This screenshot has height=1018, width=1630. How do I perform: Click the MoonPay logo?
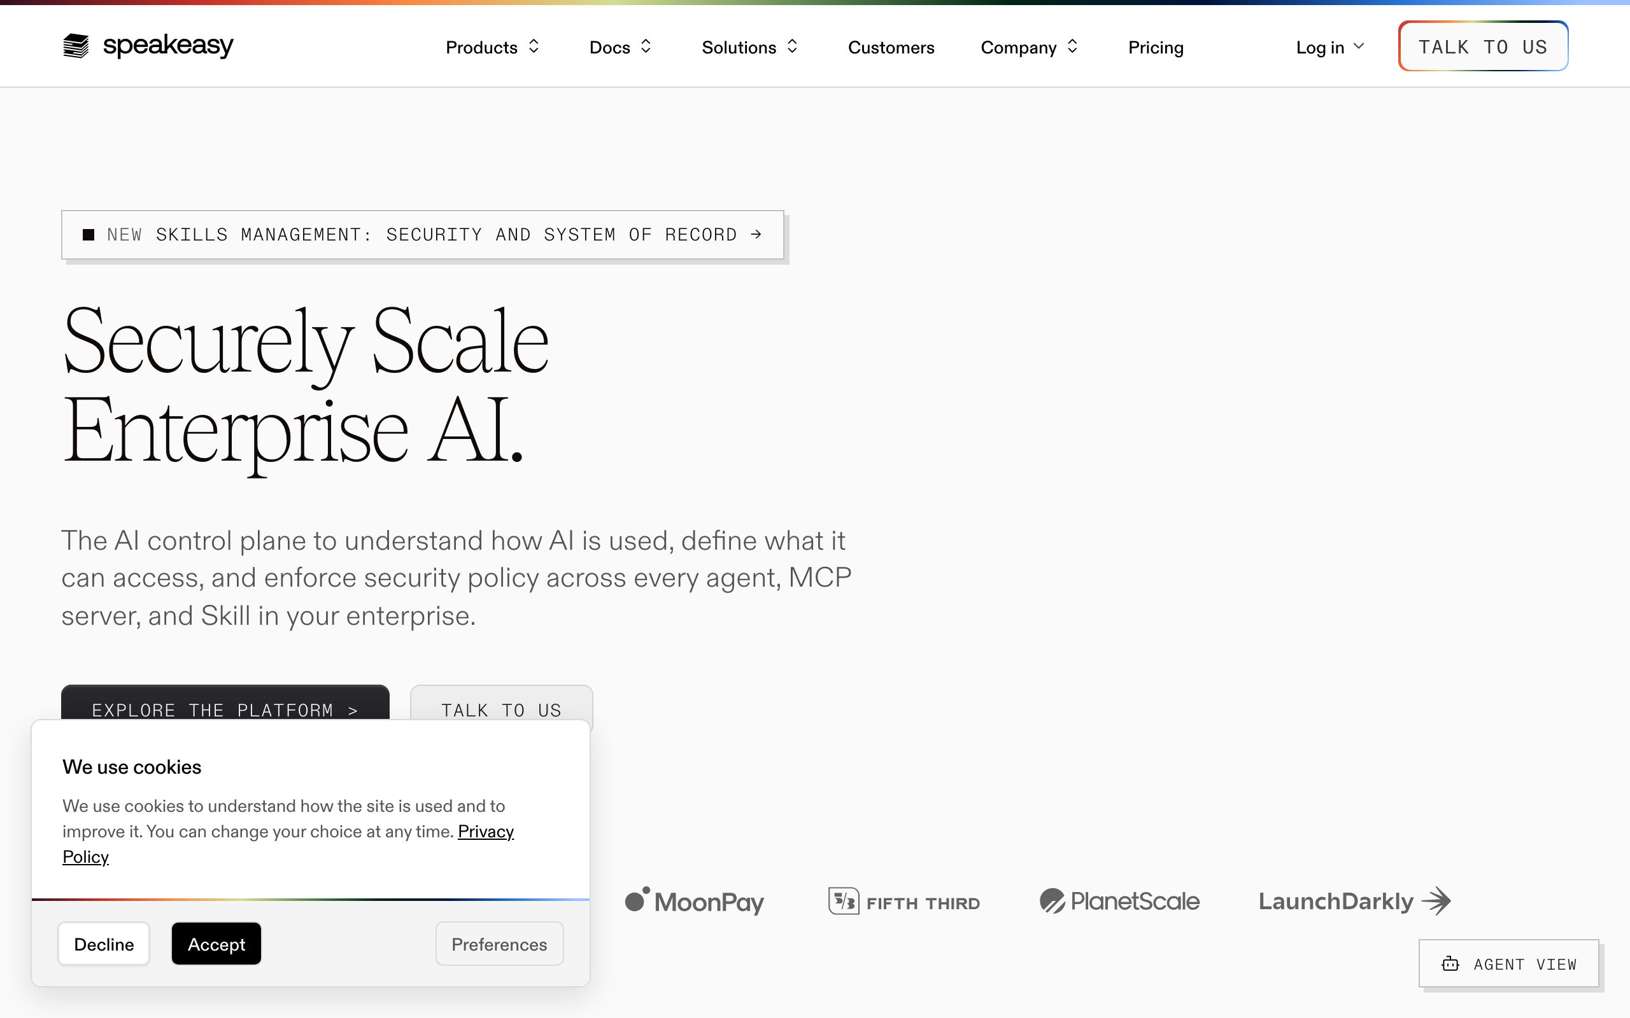tap(694, 901)
